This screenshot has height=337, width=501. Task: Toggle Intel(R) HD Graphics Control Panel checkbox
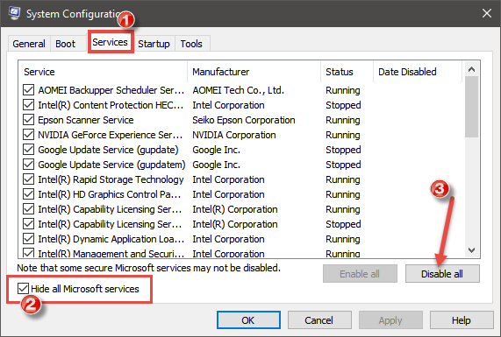(28, 194)
